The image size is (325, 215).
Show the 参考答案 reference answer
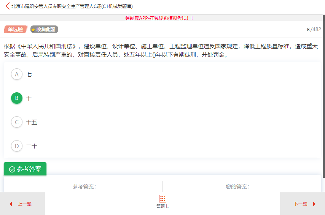(x=25, y=169)
